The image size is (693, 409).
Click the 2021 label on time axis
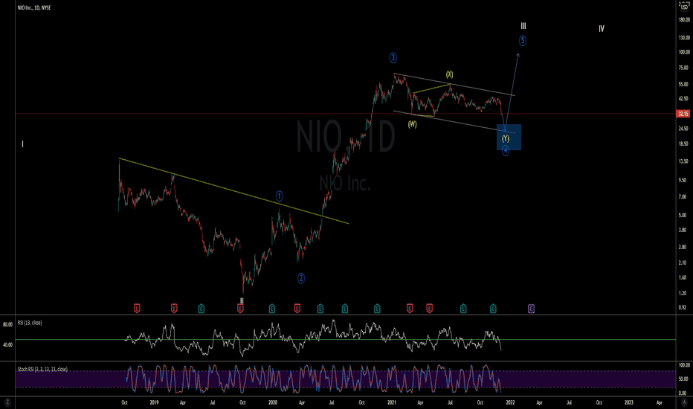pos(392,402)
